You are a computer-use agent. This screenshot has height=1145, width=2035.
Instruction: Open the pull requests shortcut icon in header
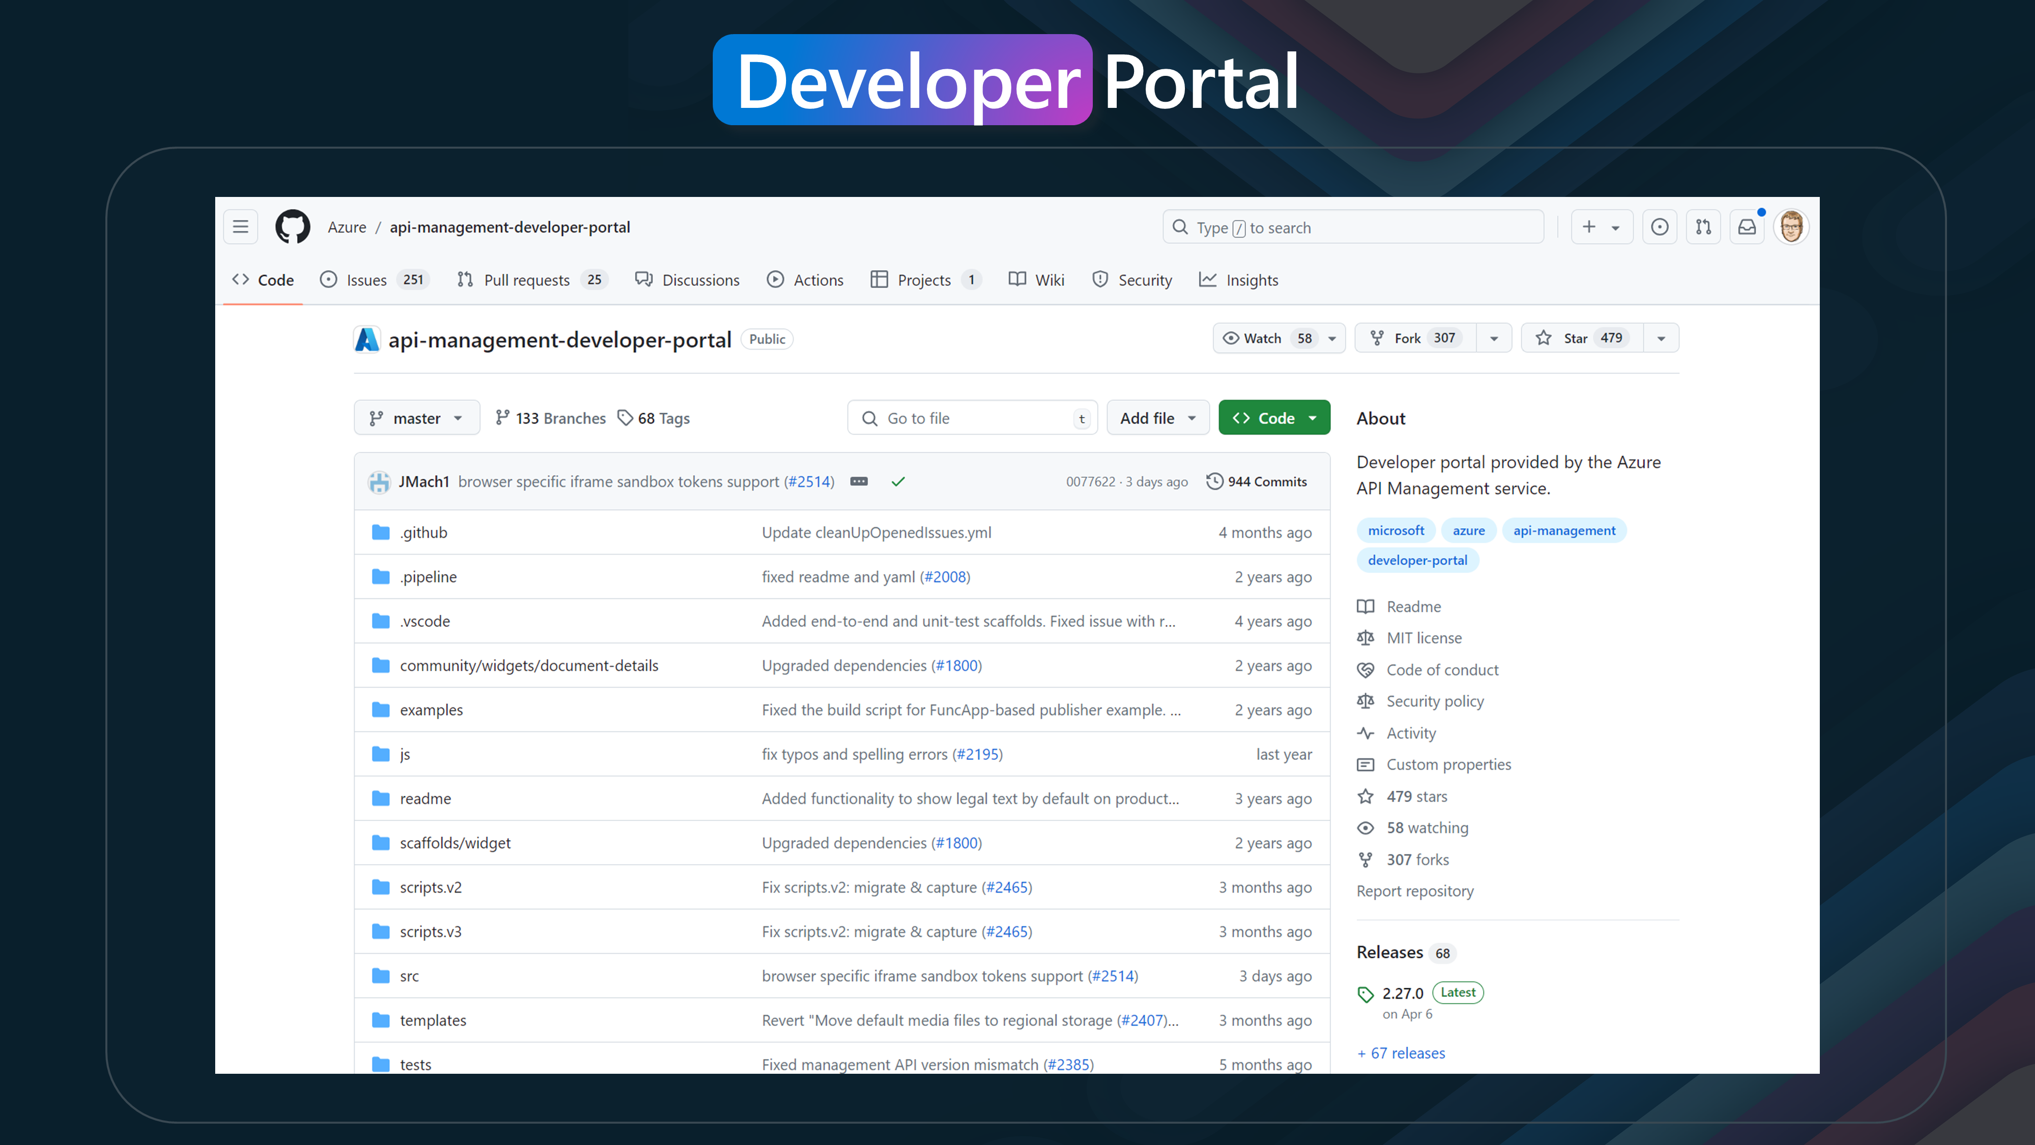click(1703, 227)
